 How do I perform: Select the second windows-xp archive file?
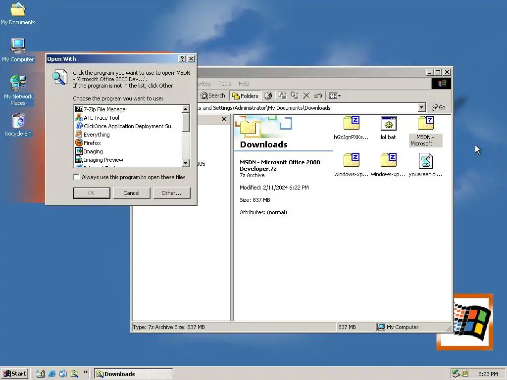click(388, 165)
